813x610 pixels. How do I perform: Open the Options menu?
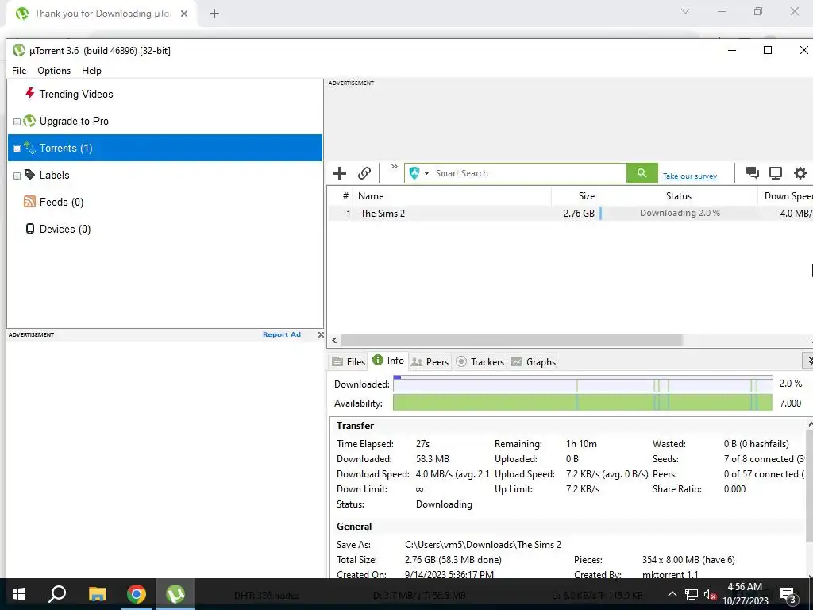tap(54, 71)
